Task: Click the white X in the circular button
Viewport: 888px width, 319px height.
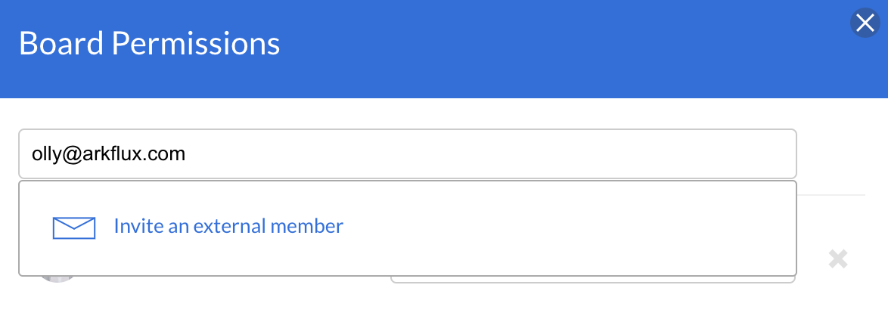Action: [865, 23]
